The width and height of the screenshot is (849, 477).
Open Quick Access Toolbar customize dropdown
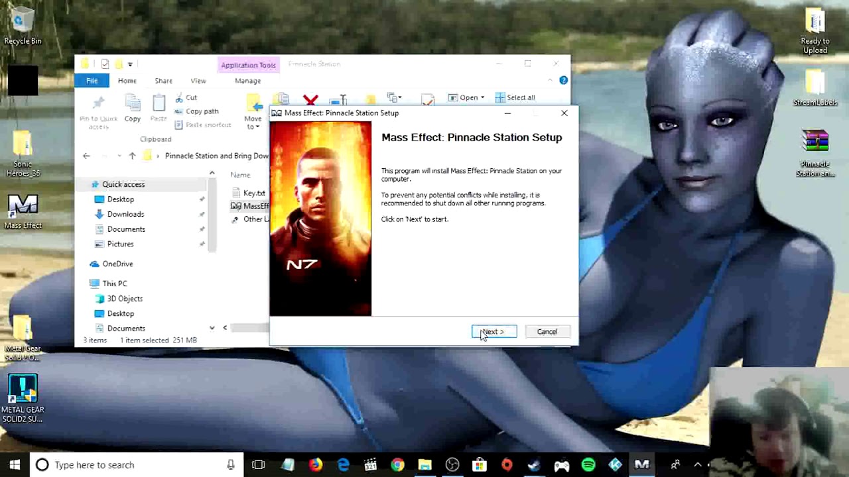(130, 64)
